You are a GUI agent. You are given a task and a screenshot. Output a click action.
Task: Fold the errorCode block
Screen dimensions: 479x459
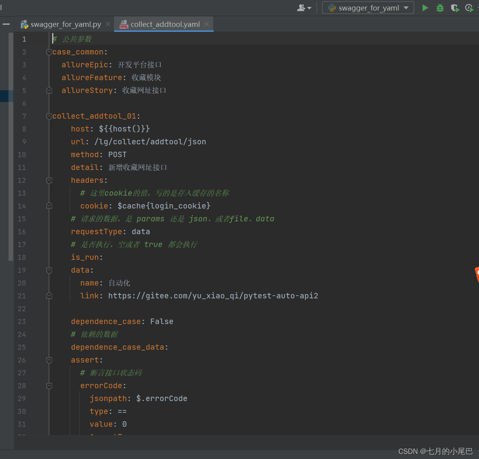pos(49,386)
